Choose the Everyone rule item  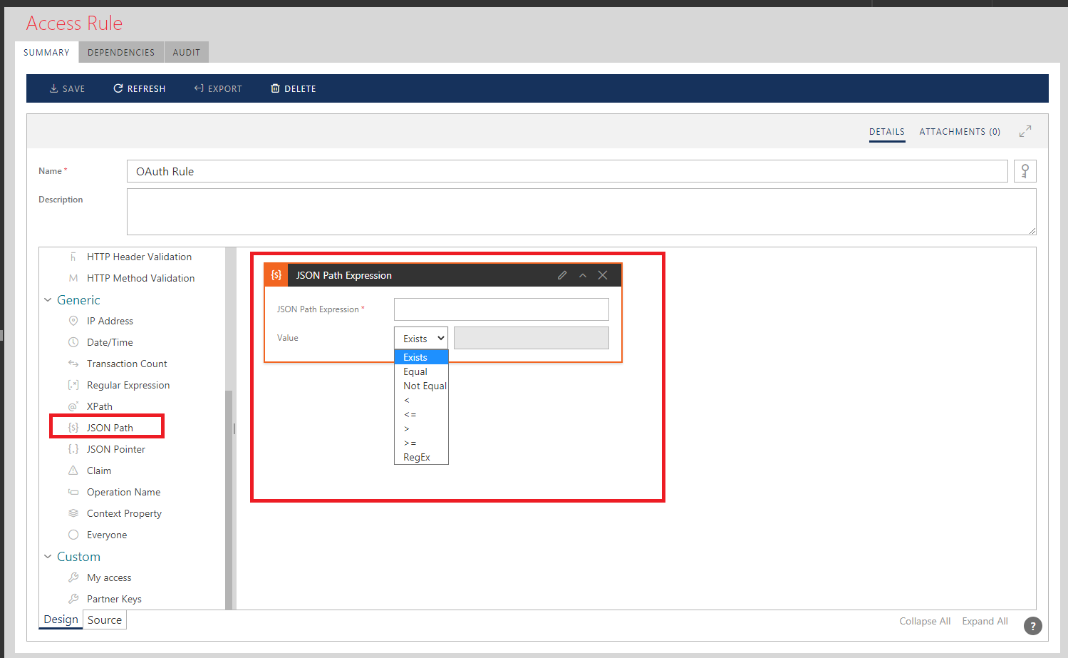107,535
